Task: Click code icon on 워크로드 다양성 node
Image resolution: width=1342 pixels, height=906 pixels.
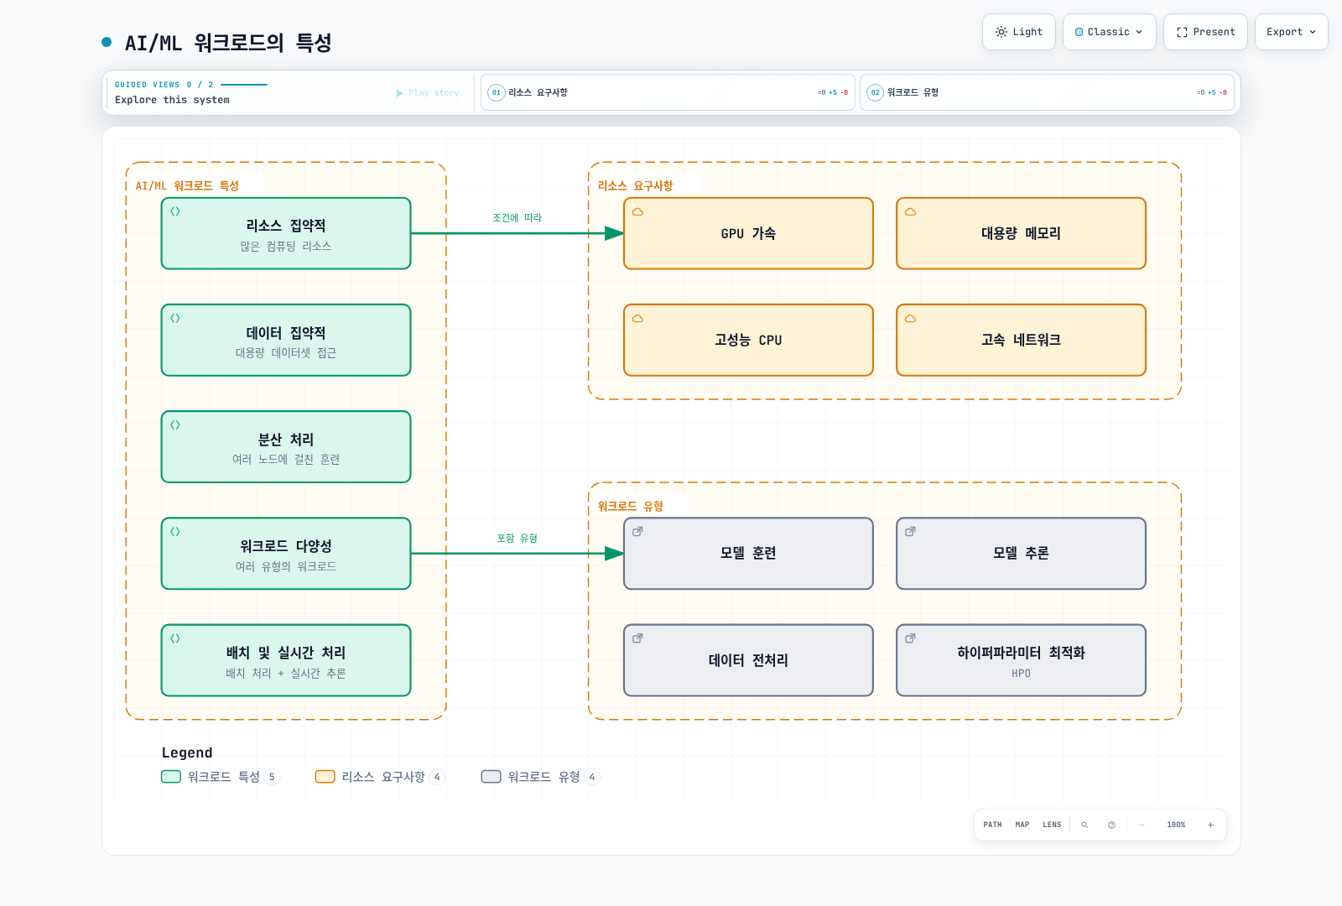Action: [x=175, y=531]
